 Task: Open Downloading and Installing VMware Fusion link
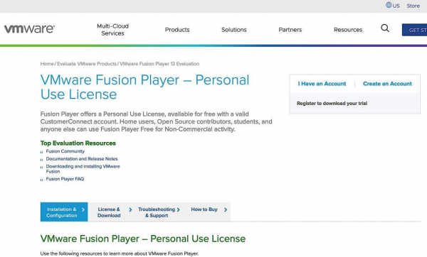[x=83, y=169]
